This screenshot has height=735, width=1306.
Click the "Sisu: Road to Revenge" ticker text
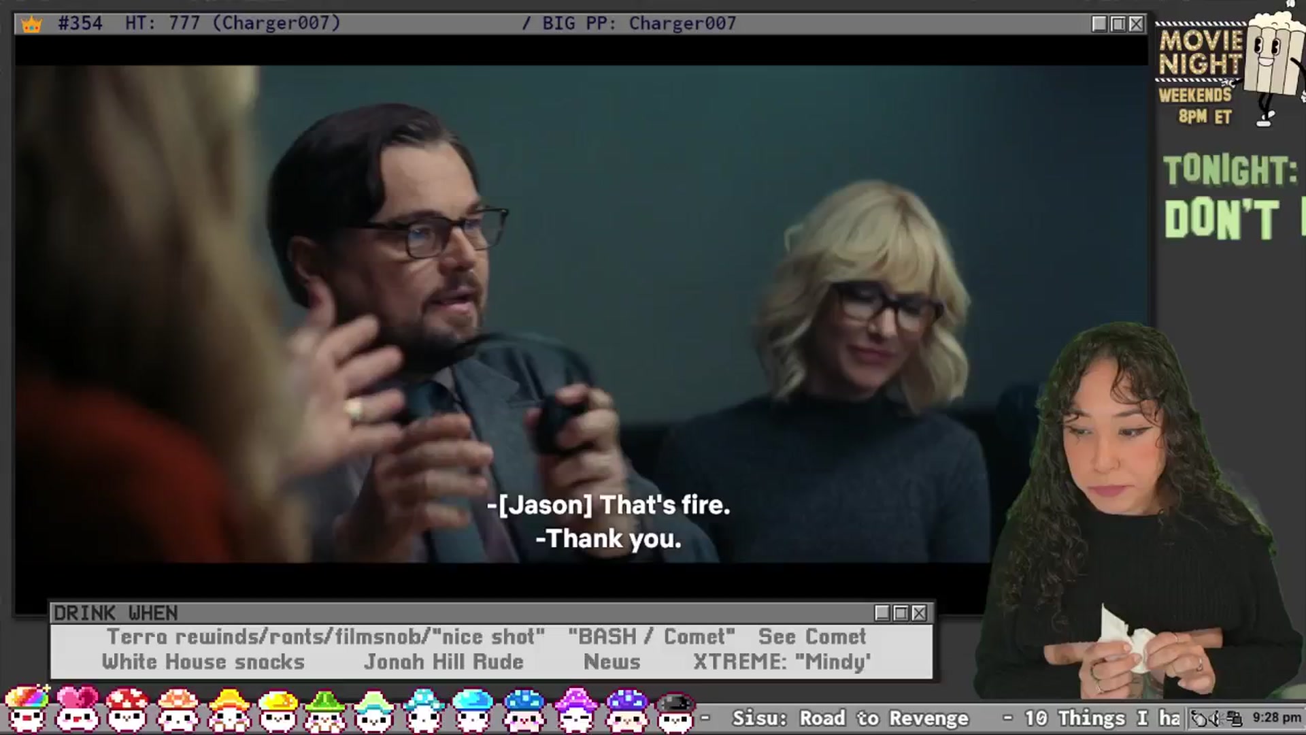[850, 719]
